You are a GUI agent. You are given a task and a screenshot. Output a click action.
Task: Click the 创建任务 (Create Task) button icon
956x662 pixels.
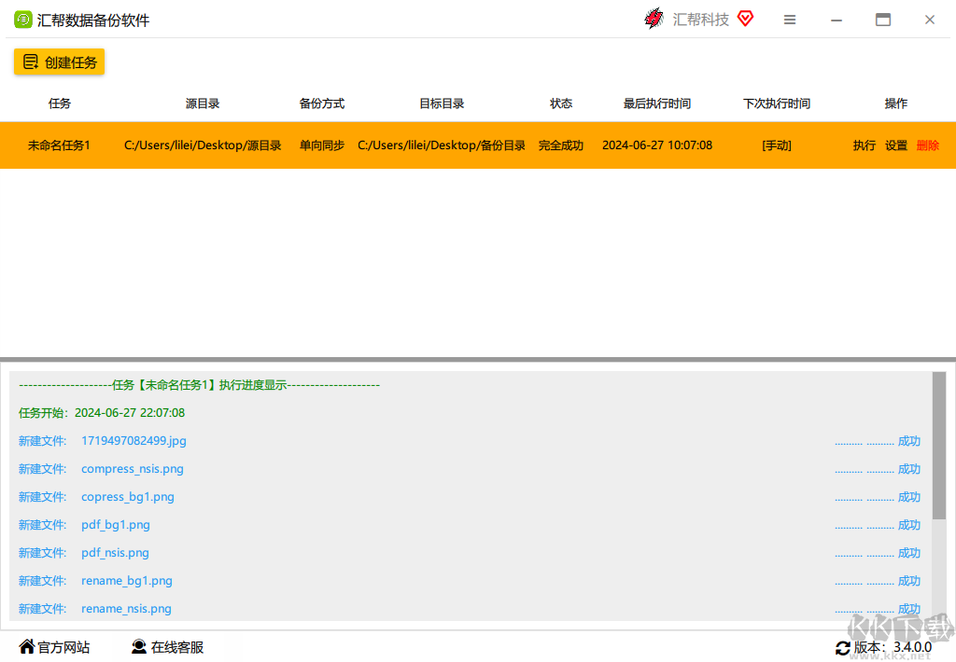tap(29, 62)
